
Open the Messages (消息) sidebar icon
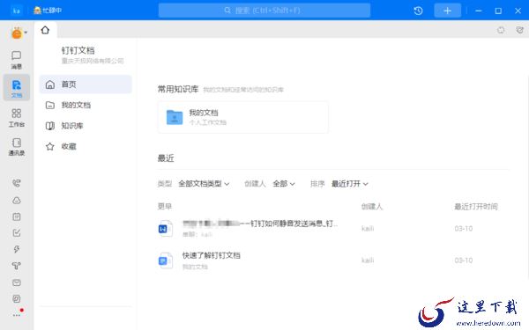pos(16,60)
